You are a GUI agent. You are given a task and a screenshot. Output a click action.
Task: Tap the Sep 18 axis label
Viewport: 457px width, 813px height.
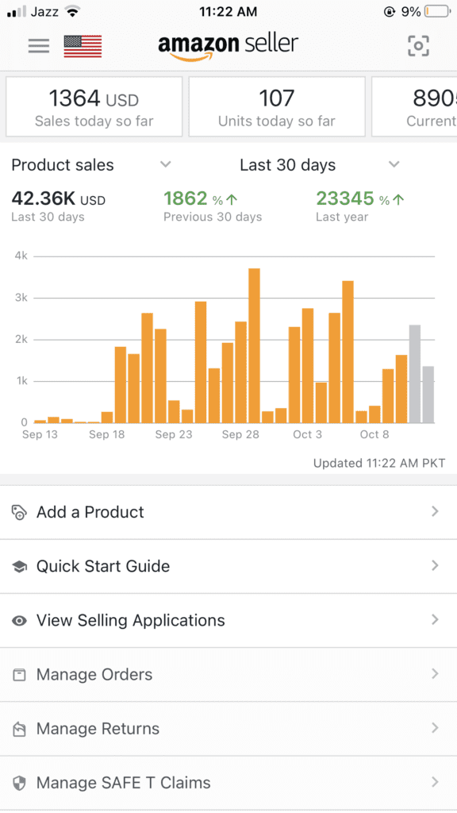pos(107,434)
